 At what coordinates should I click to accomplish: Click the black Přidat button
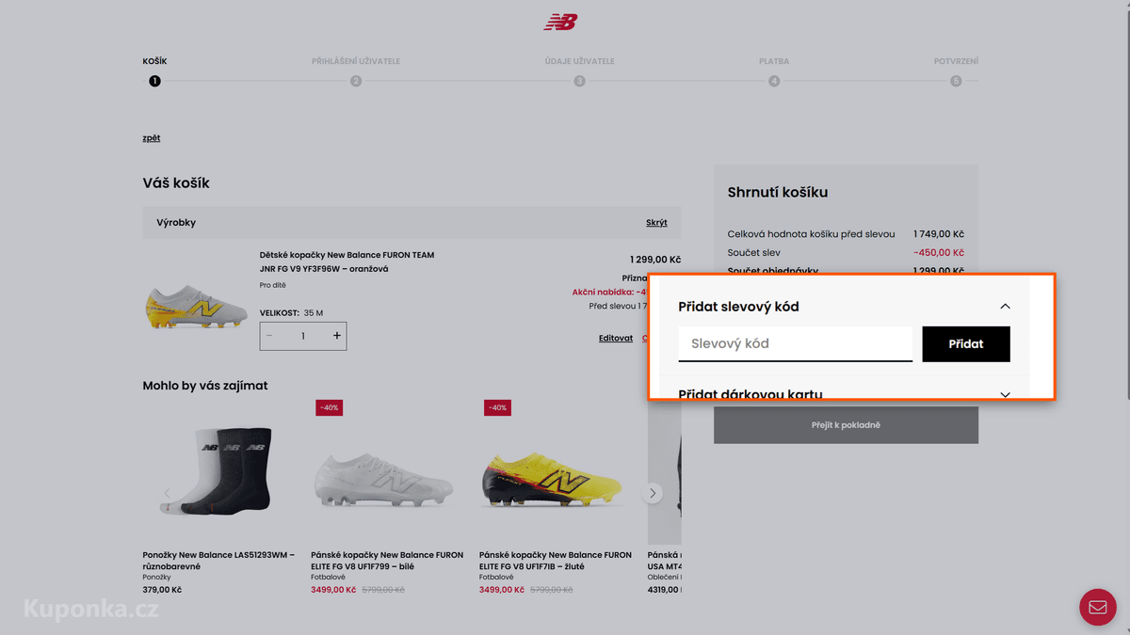point(966,343)
